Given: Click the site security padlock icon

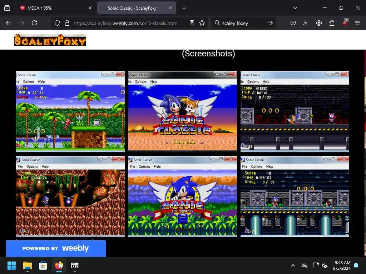Looking at the screenshot, I should [67, 23].
